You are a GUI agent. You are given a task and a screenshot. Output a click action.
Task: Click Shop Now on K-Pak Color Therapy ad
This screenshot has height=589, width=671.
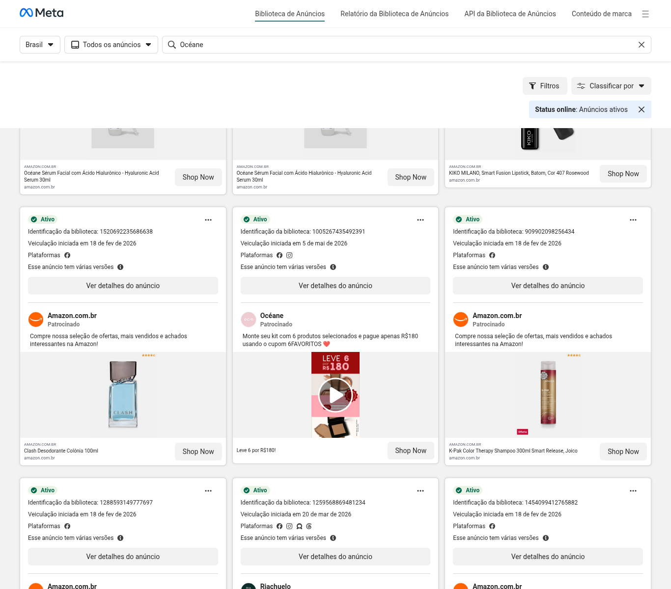pos(623,452)
